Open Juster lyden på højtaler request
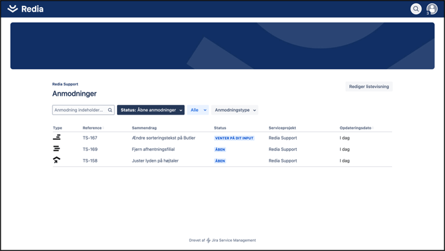445x251 pixels. [x=155, y=160]
